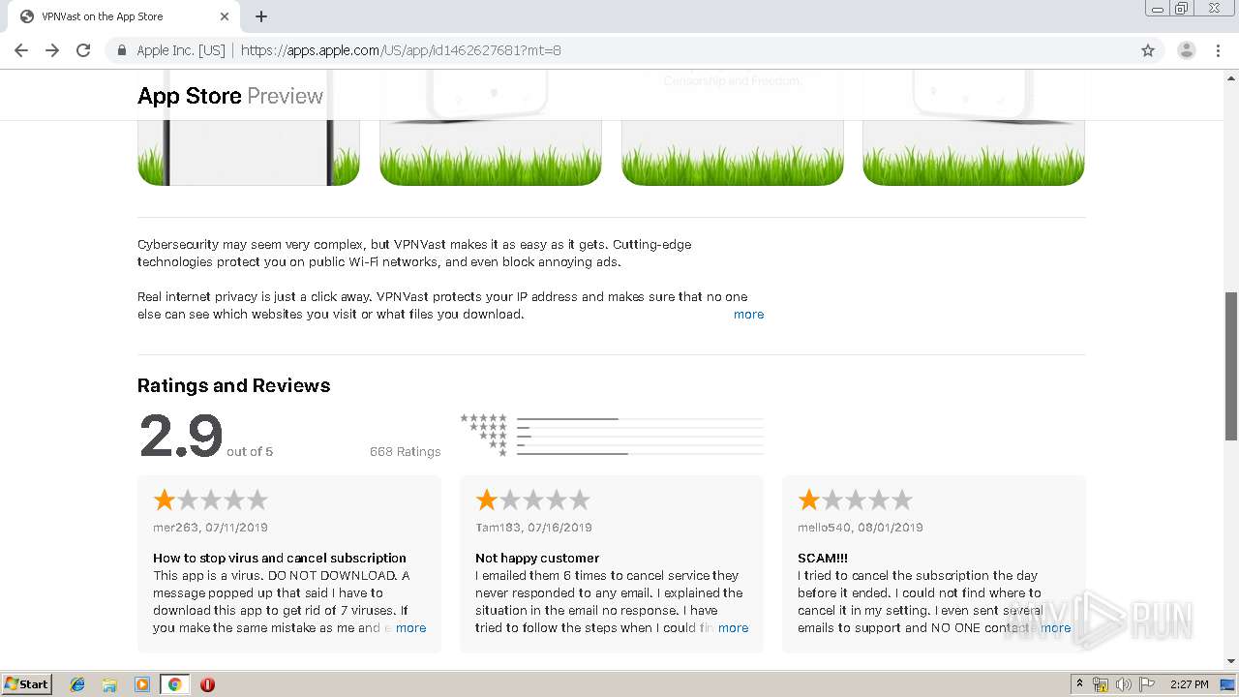Open the Chrome three-dot menu

point(1218,50)
